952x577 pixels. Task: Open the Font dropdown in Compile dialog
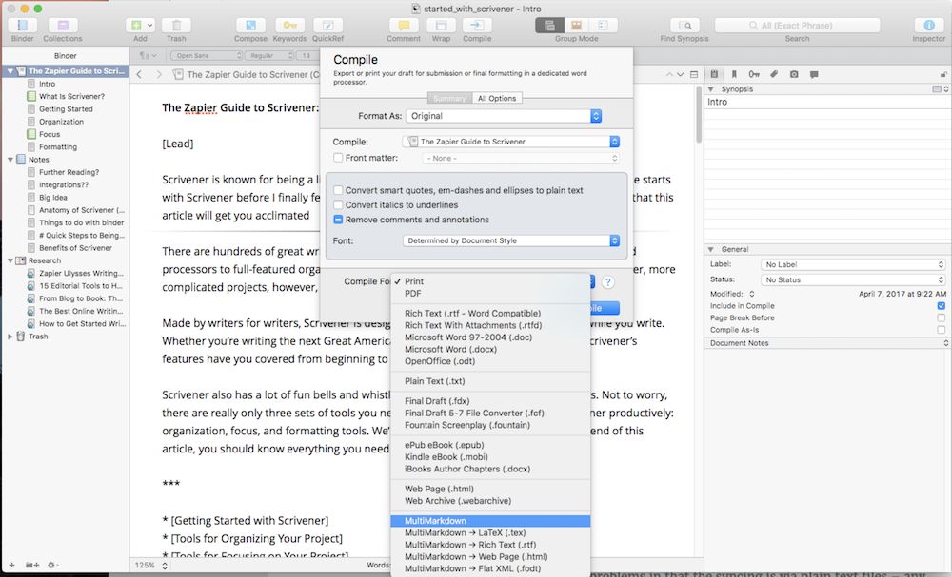[511, 240]
